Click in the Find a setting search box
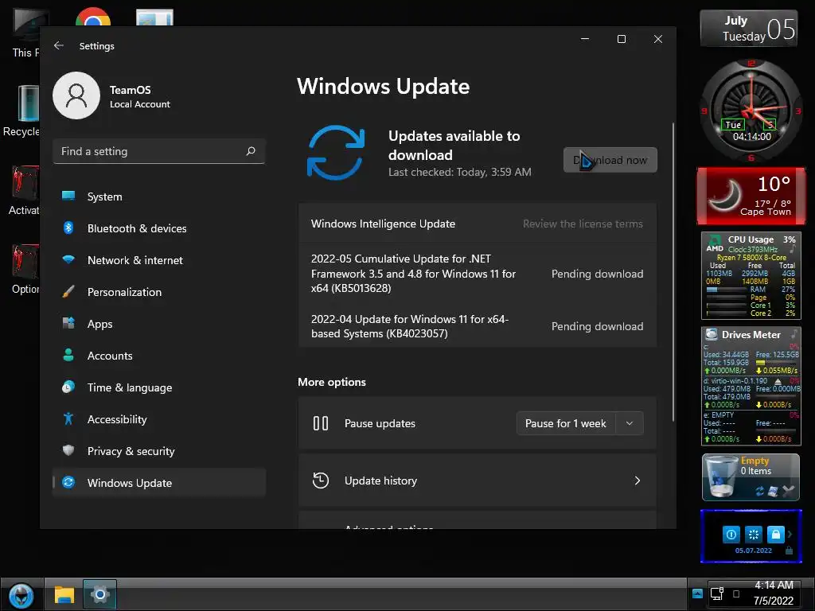 click(159, 151)
